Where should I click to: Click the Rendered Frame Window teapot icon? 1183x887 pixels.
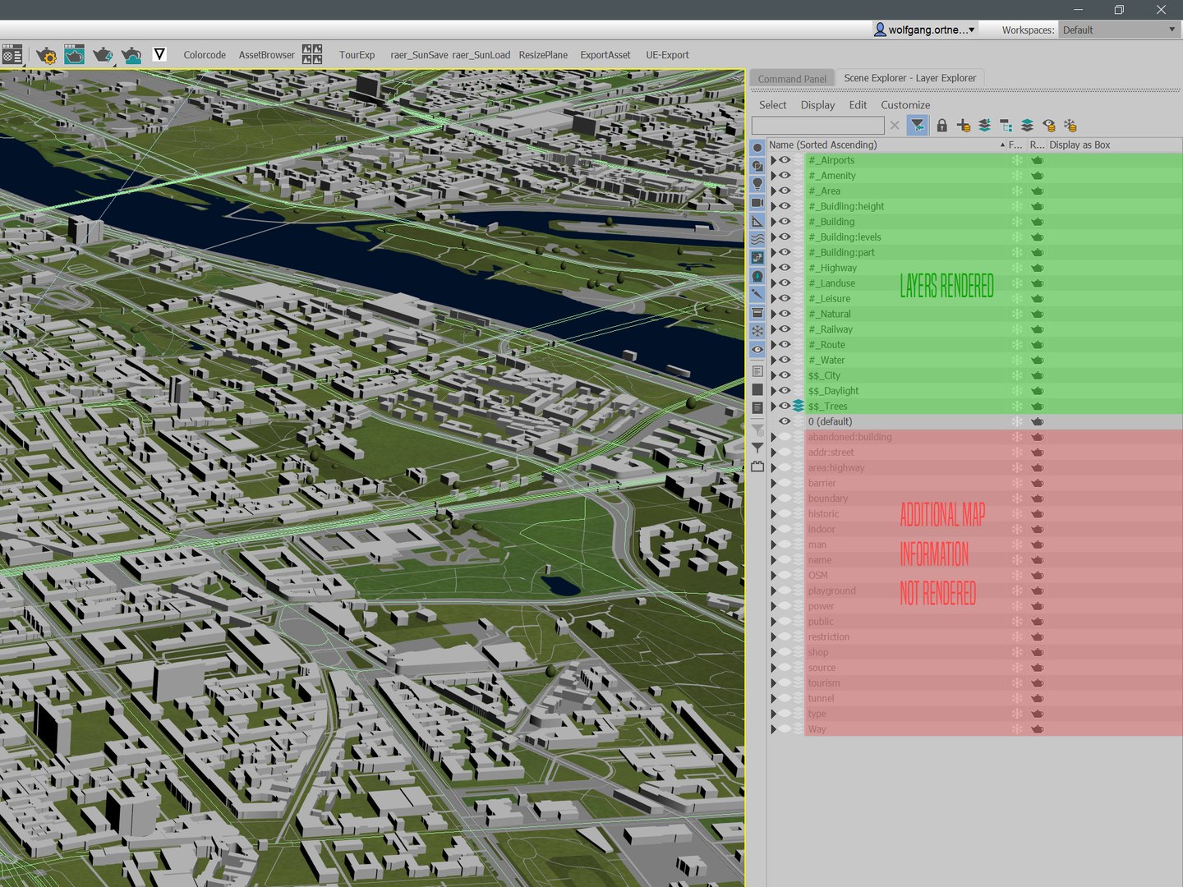pos(74,55)
